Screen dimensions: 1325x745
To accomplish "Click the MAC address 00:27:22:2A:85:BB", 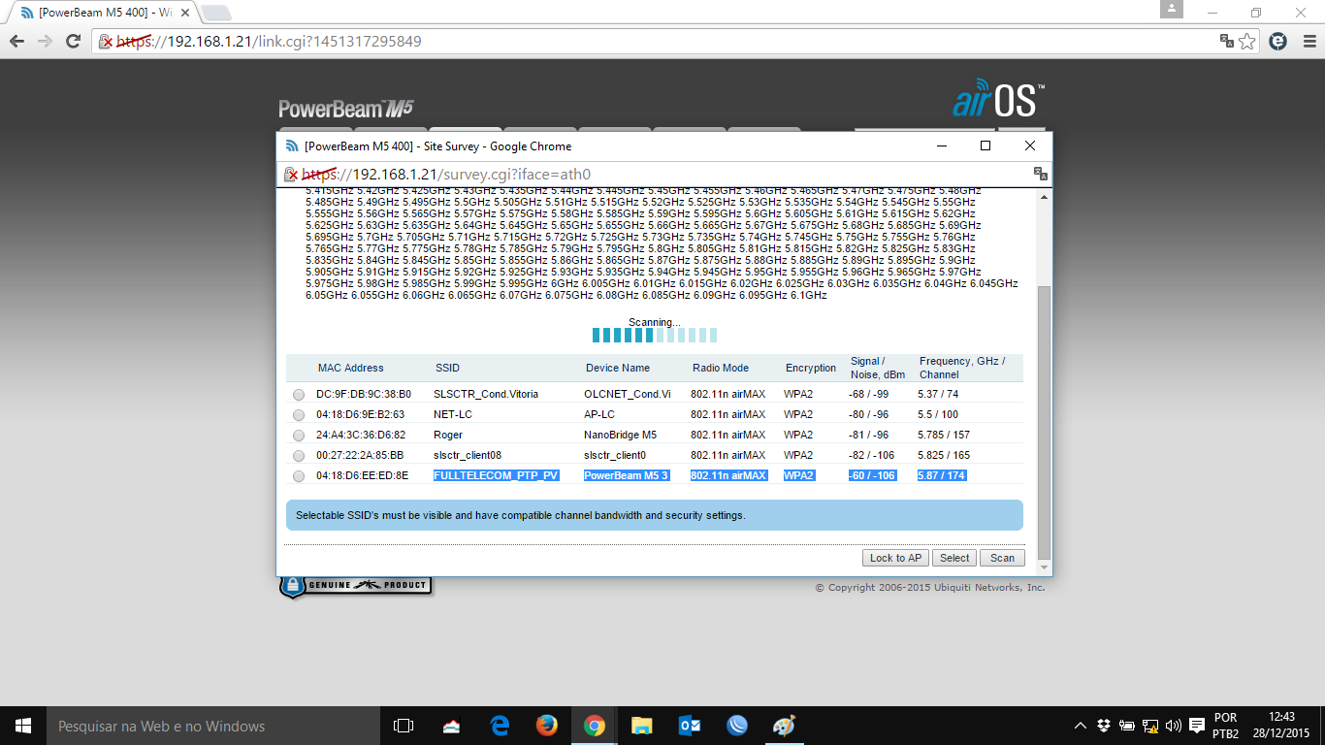I will [x=360, y=456].
